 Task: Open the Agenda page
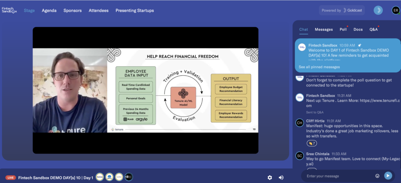[49, 11]
